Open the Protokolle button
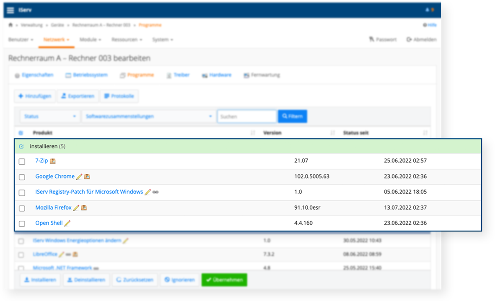The width and height of the screenshot is (503, 301). click(x=119, y=96)
